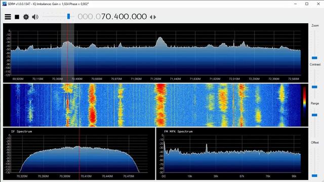Viewport: 324px width, 182px height.
Task: Click the SDR# application icon in the title bar
Action: [4, 4]
